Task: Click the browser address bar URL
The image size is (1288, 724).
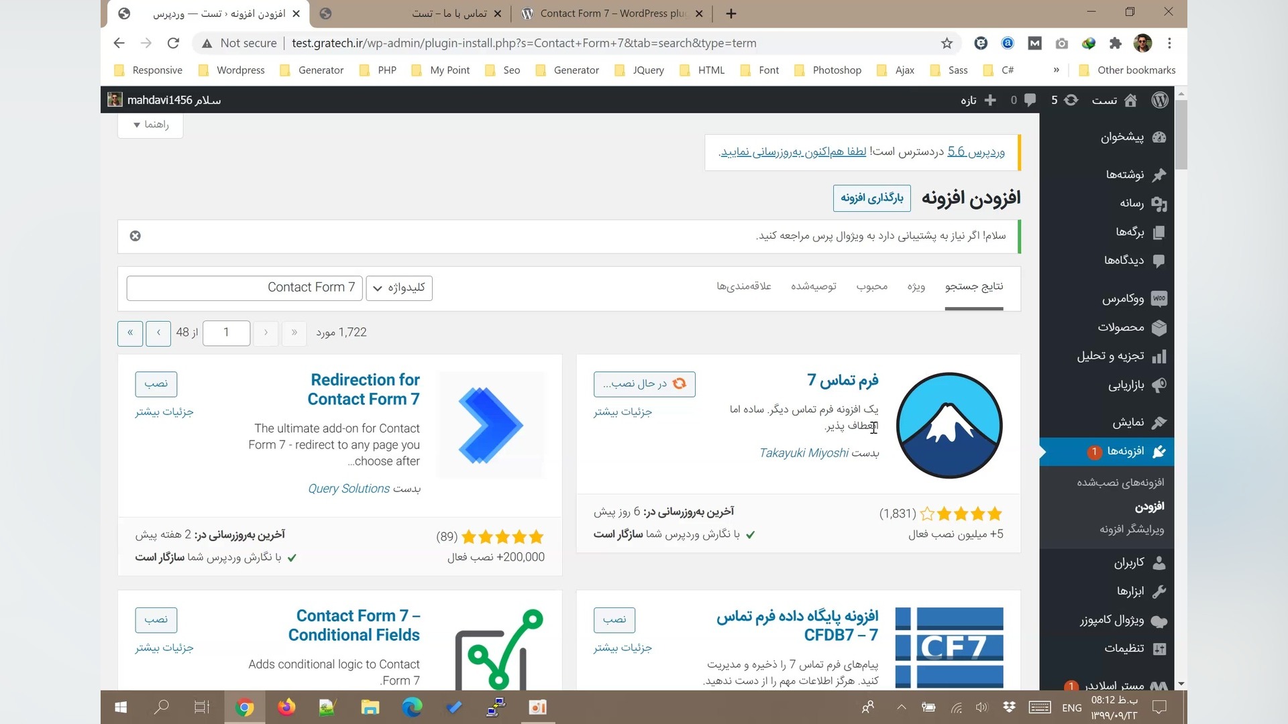Action: pos(524,44)
